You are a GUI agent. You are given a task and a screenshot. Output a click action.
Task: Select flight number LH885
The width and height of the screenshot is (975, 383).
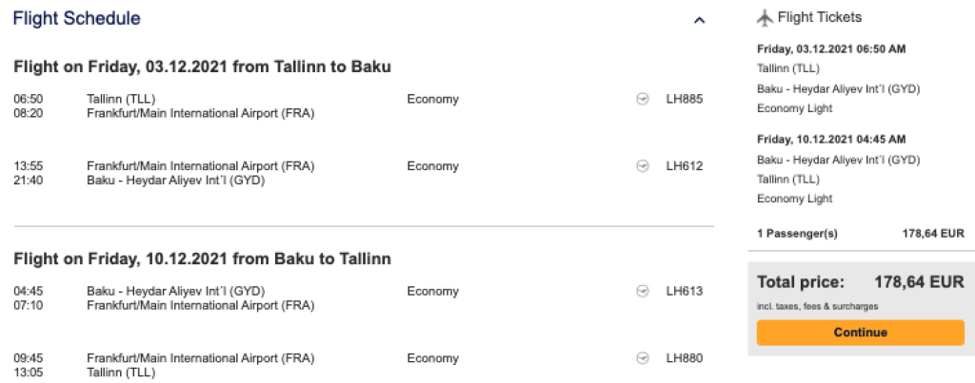(685, 100)
